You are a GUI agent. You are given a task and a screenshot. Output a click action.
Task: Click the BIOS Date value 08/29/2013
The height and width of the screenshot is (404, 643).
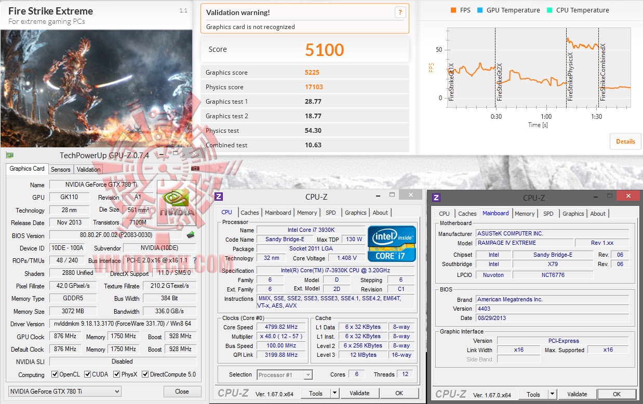553,318
